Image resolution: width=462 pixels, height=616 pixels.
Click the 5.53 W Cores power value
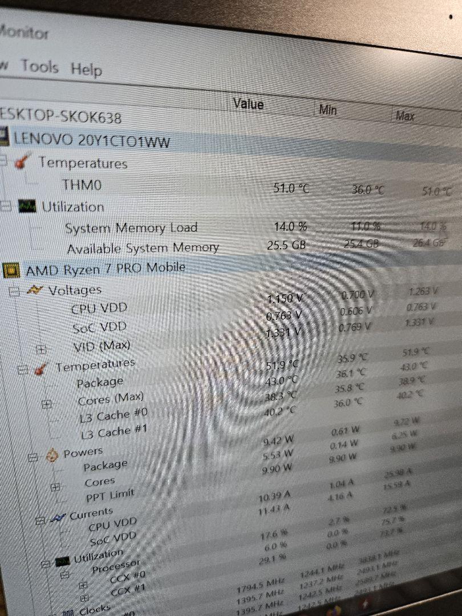(x=277, y=455)
